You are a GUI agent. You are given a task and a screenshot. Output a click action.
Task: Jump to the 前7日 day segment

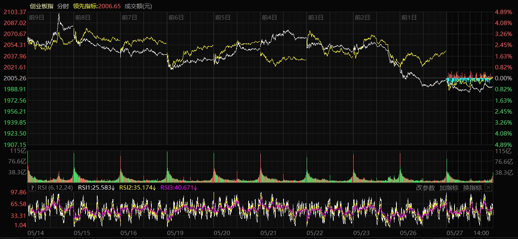[x=130, y=17]
